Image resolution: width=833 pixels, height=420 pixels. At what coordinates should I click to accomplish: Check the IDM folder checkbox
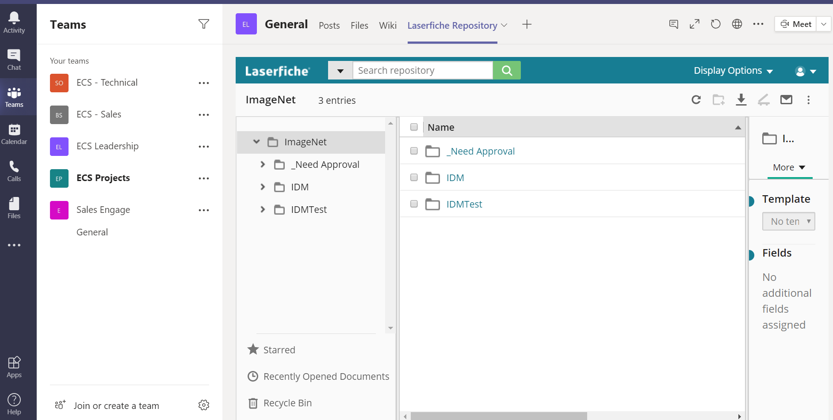414,178
